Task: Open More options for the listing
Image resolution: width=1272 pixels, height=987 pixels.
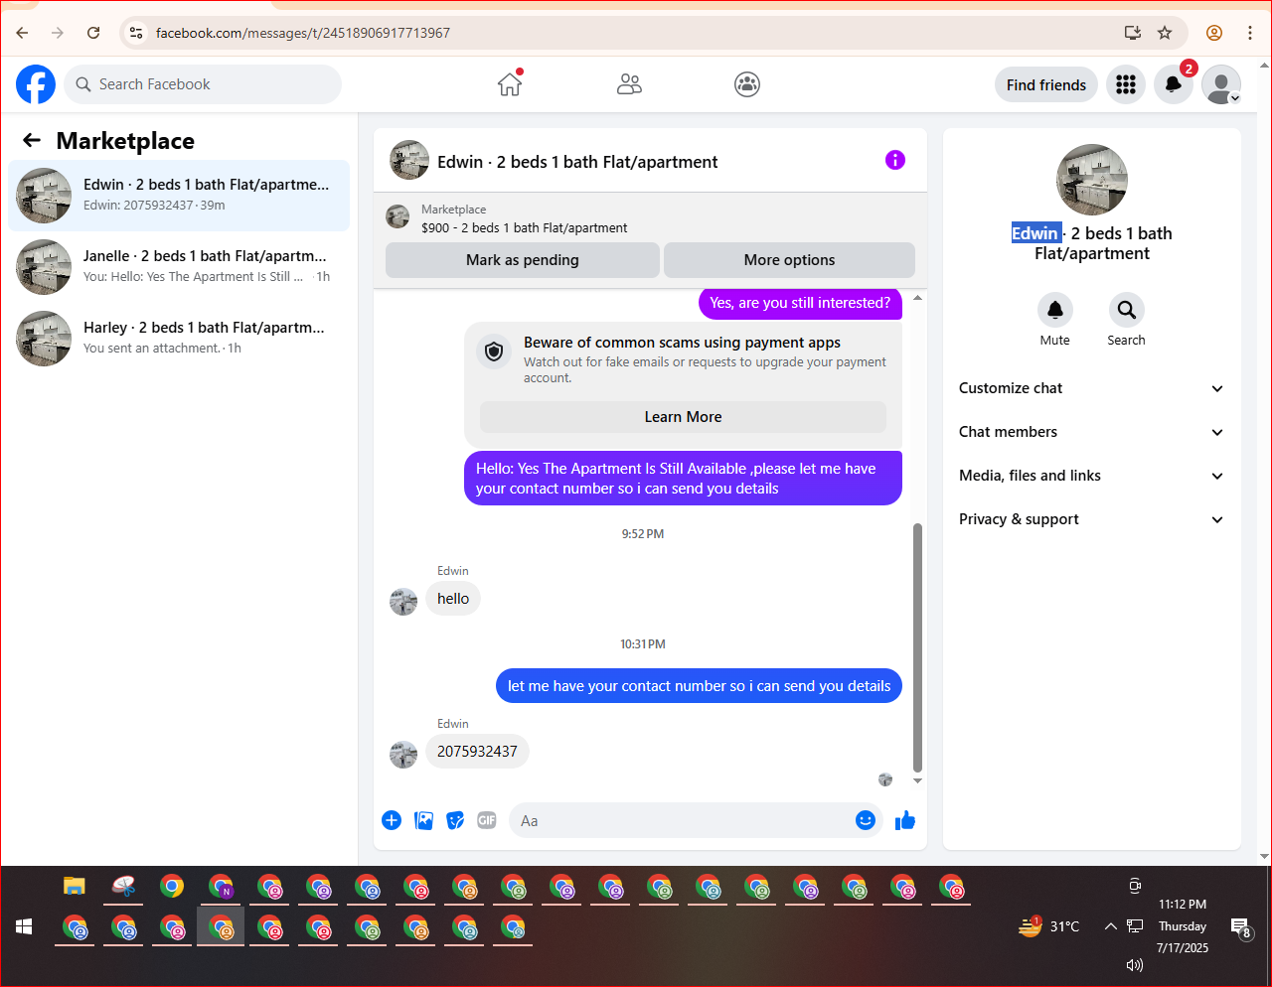Action: pyautogui.click(x=789, y=260)
